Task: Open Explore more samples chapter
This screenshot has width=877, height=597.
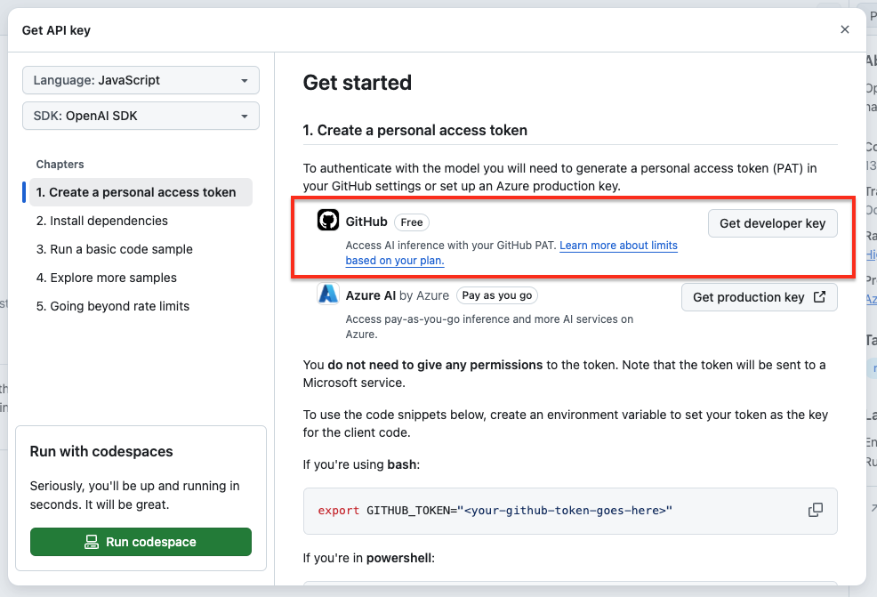Action: [x=107, y=278]
